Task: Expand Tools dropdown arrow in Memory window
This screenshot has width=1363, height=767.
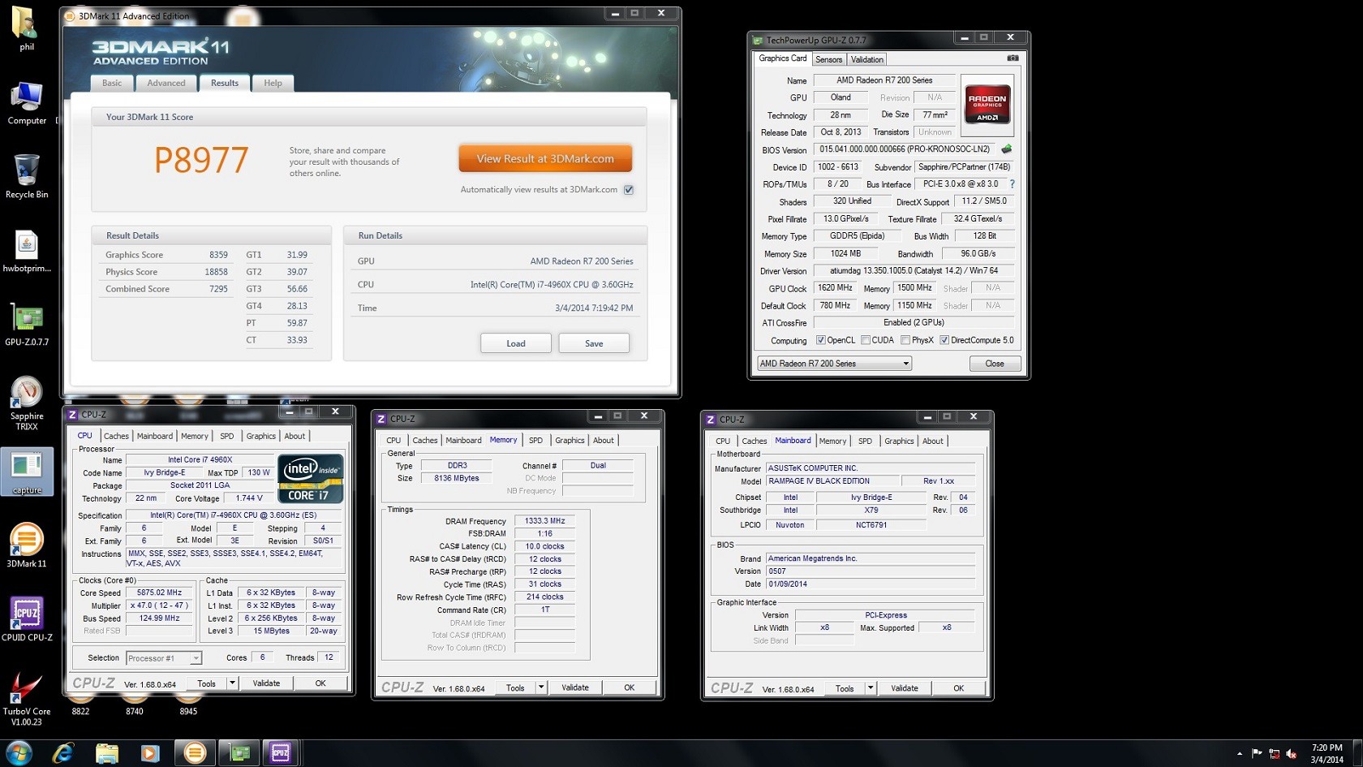Action: point(541,687)
